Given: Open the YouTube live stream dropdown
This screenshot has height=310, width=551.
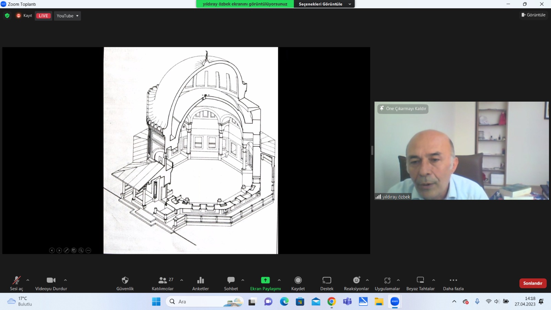Looking at the screenshot, I should [67, 16].
